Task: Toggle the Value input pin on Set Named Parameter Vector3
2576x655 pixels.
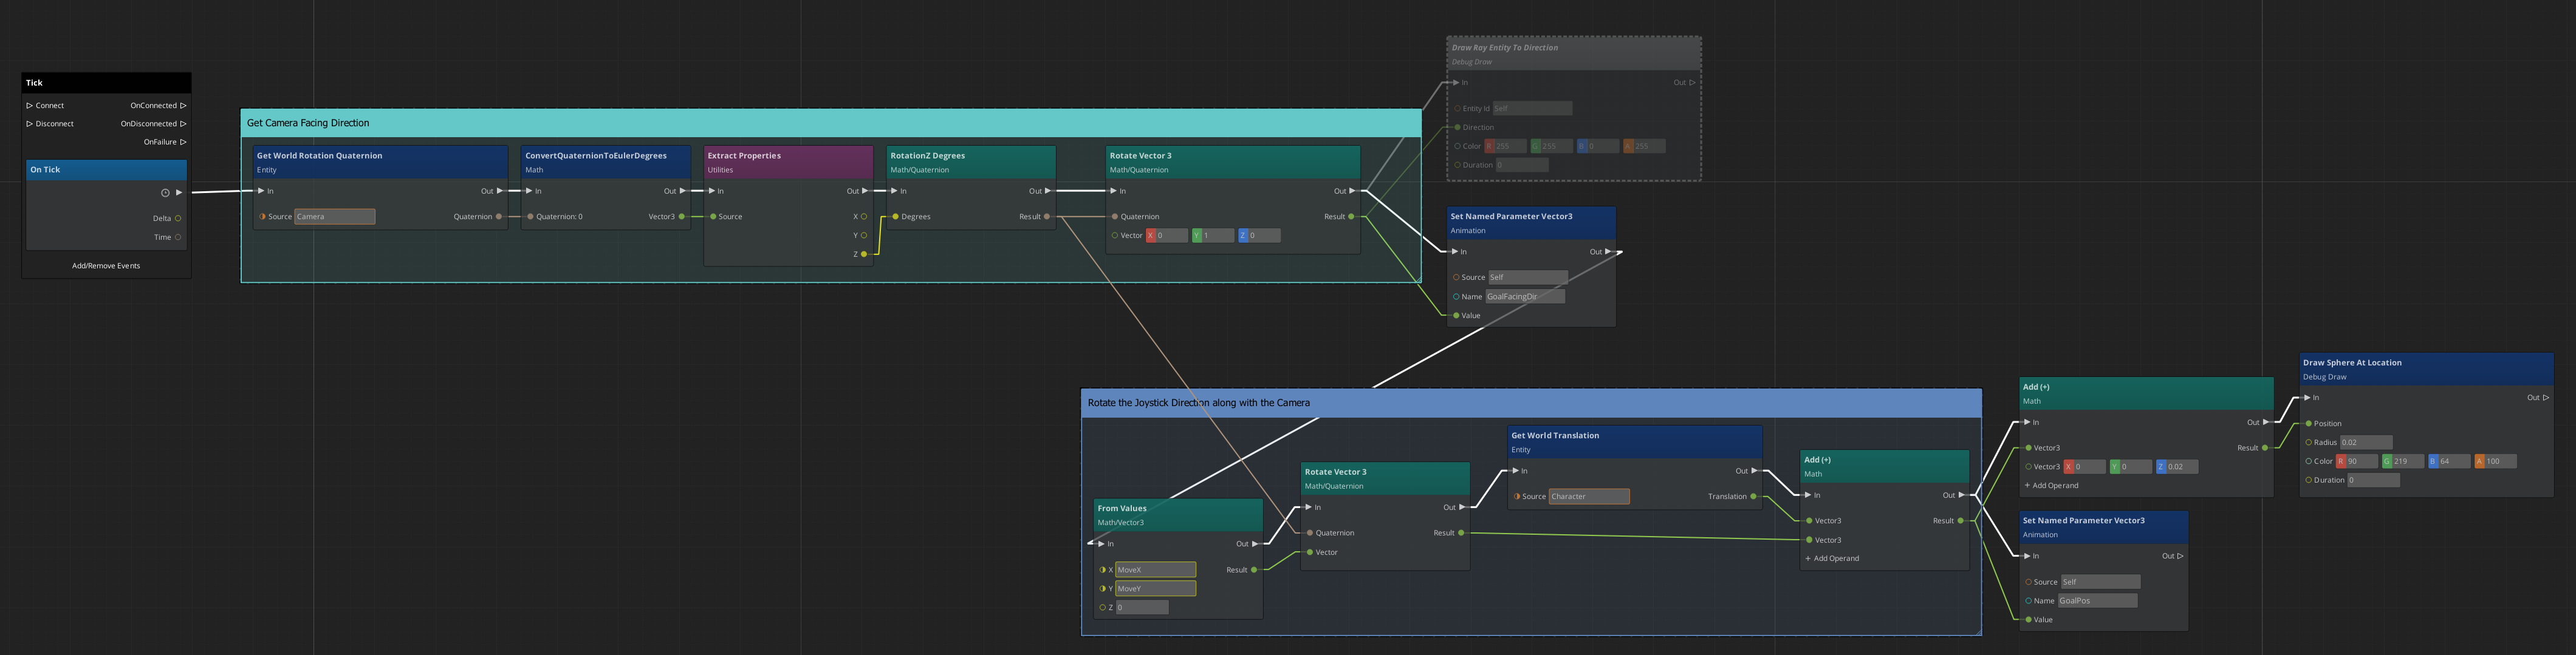Action: tap(1456, 314)
